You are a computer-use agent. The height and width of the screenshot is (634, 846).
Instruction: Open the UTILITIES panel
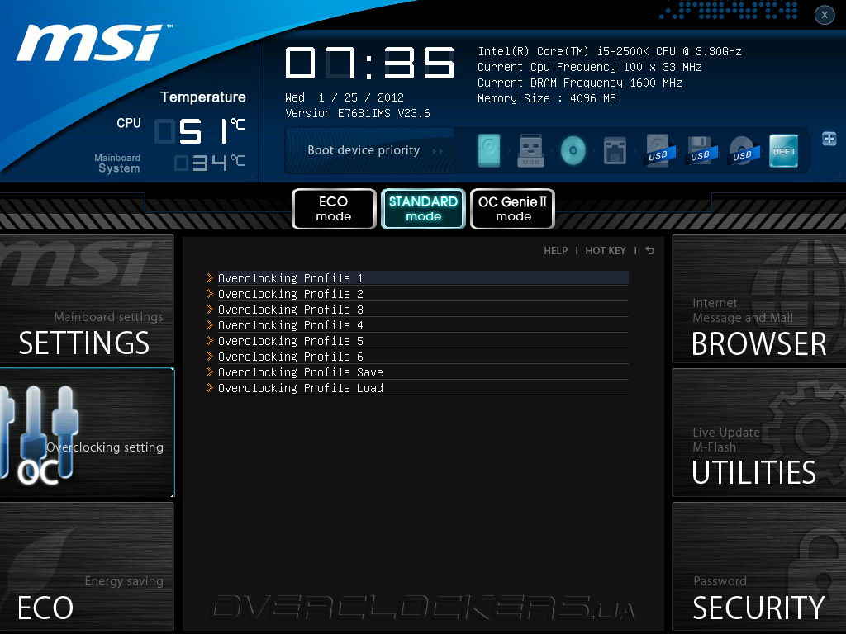(759, 433)
